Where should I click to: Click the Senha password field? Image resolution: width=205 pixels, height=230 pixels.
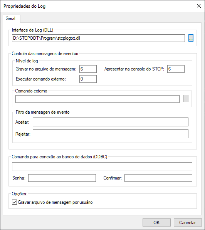coord(62,178)
